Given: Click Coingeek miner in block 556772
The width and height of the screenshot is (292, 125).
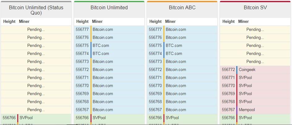Looking at the screenshot, I should [x=247, y=69].
